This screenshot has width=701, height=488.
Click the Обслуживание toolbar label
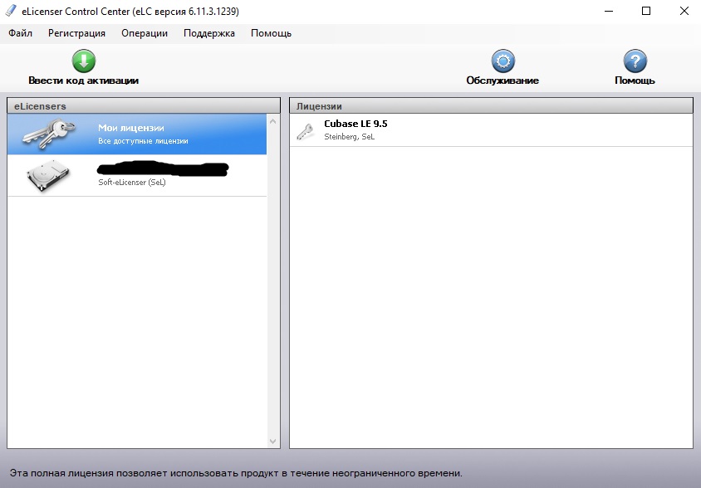502,81
